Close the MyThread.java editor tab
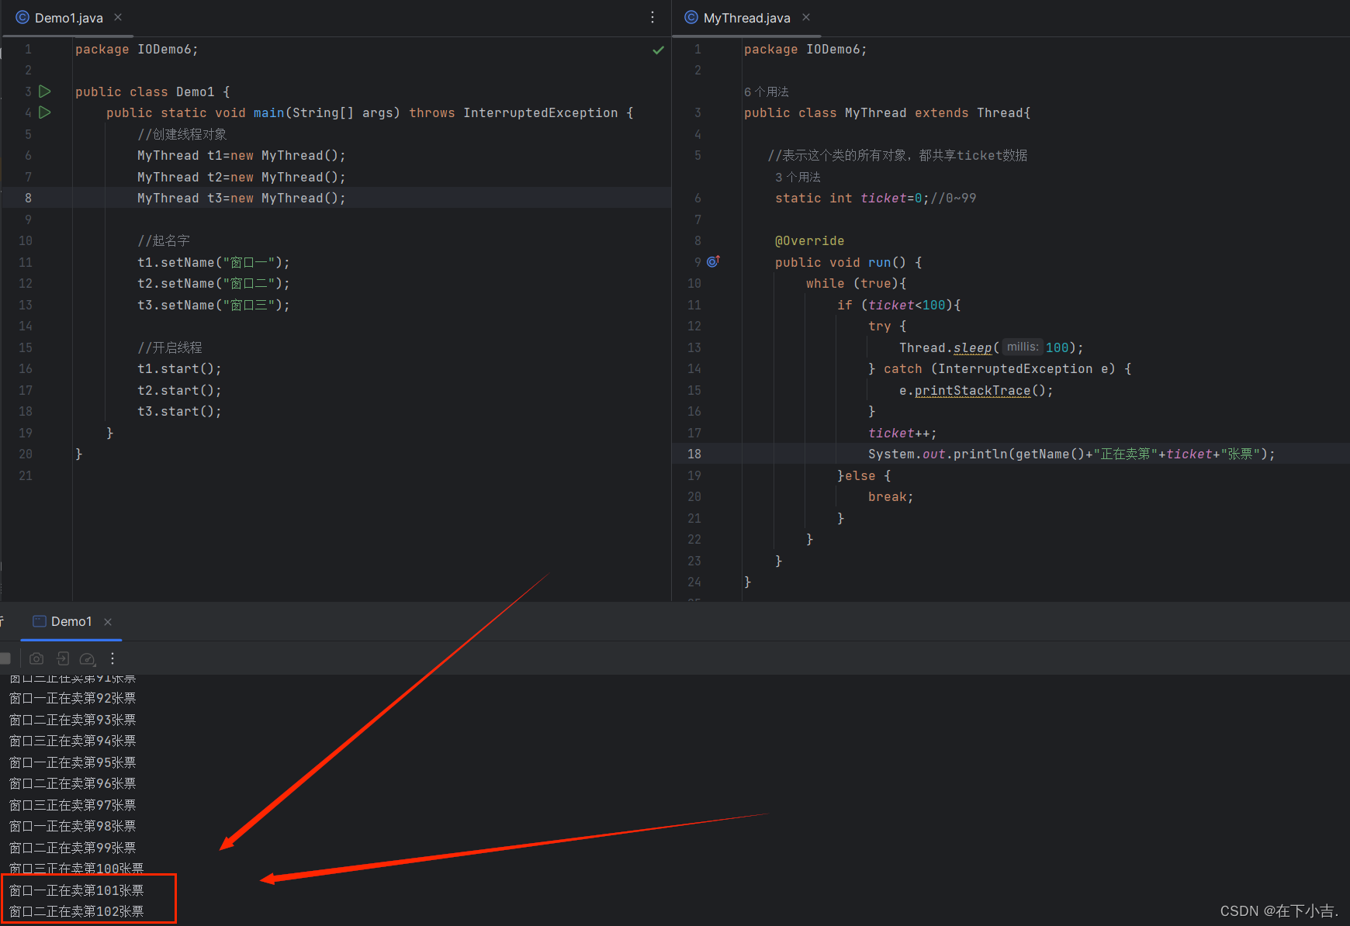Viewport: 1350px width, 926px height. (x=806, y=17)
